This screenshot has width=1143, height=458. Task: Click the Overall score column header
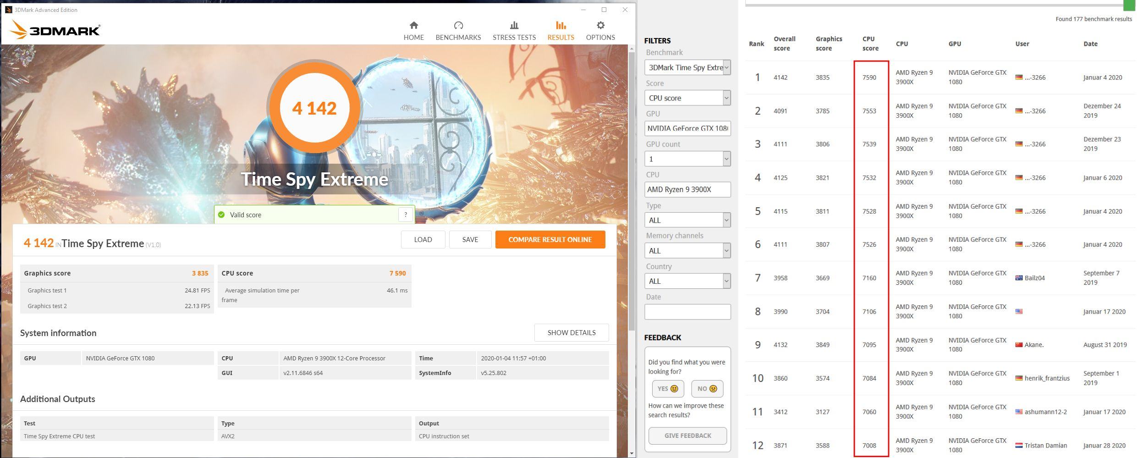[x=784, y=44]
